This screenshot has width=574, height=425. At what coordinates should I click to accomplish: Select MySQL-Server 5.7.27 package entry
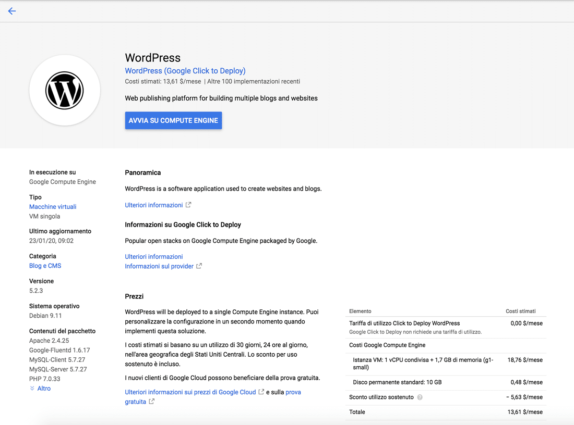click(x=58, y=369)
